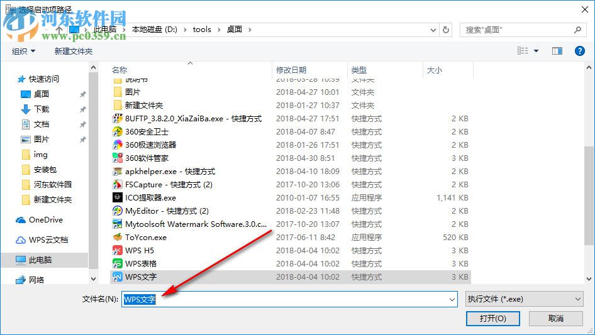Expand the chevron after 此电脑 in path
This screenshot has height=335, width=595.
(124, 30)
